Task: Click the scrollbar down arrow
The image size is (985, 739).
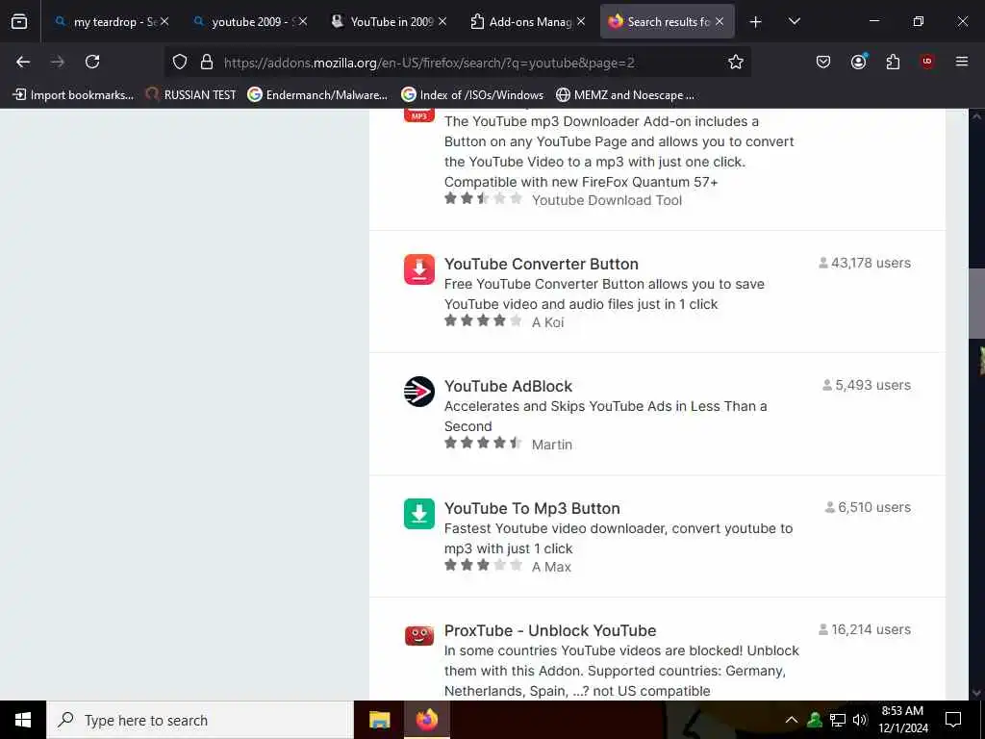Action: point(976,693)
